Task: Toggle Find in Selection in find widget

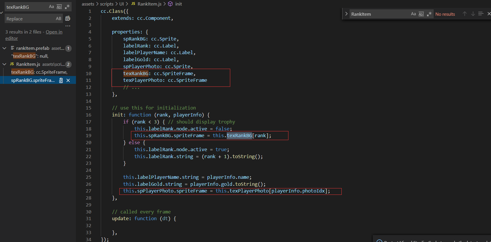Action: (481, 14)
